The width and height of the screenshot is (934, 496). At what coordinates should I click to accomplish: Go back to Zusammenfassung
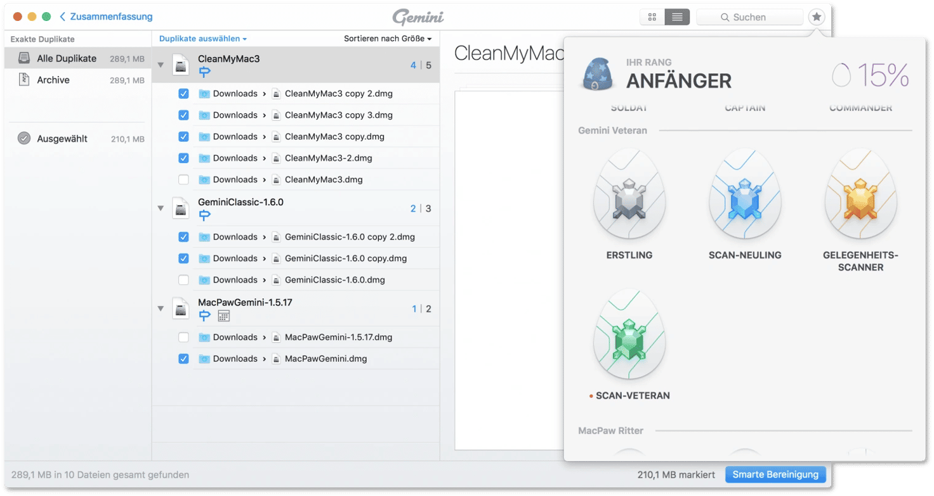click(x=106, y=16)
